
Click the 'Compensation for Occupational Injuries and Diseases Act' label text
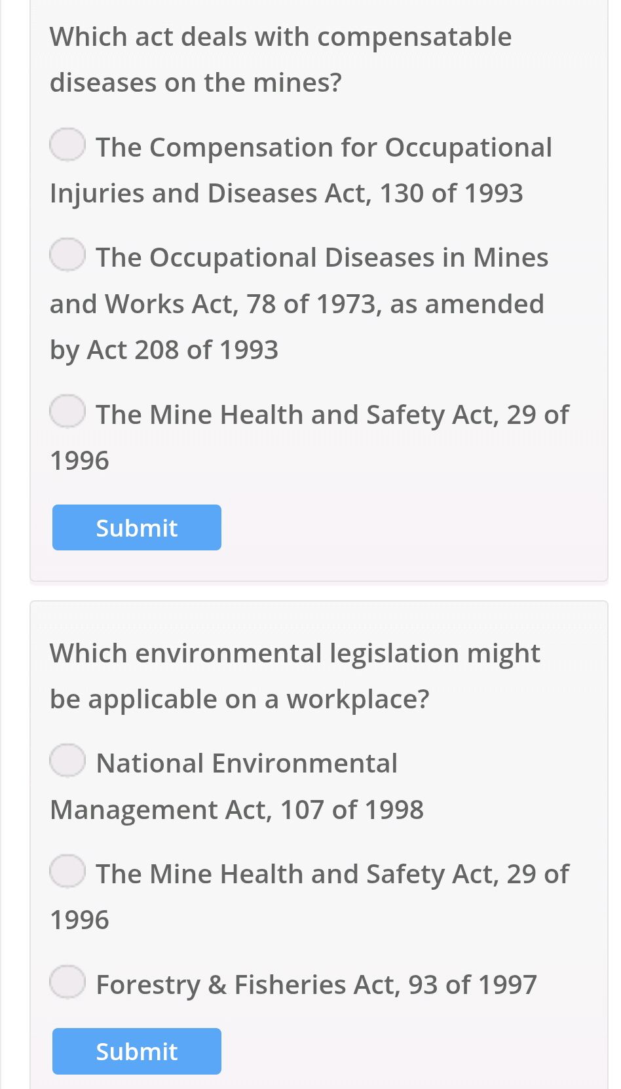(x=324, y=147)
